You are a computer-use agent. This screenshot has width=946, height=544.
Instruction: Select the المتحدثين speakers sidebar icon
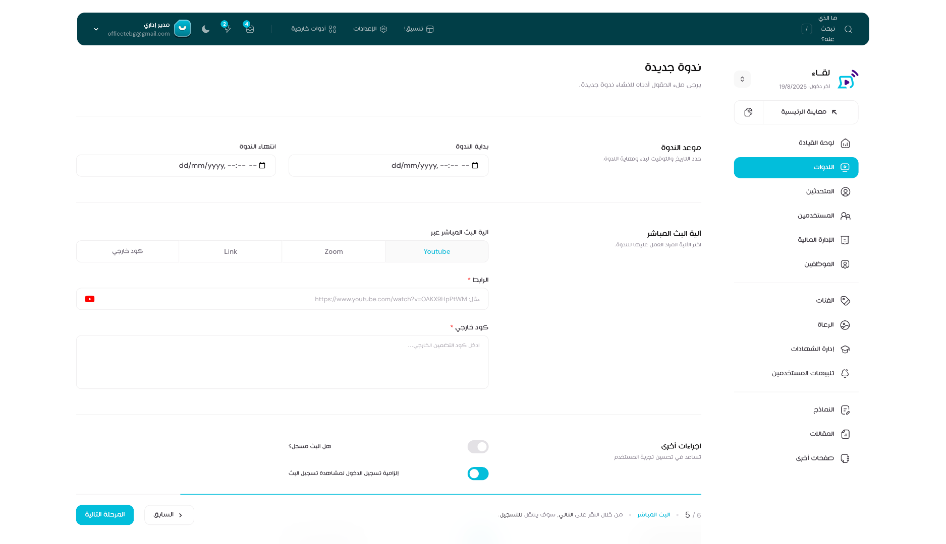[846, 191]
